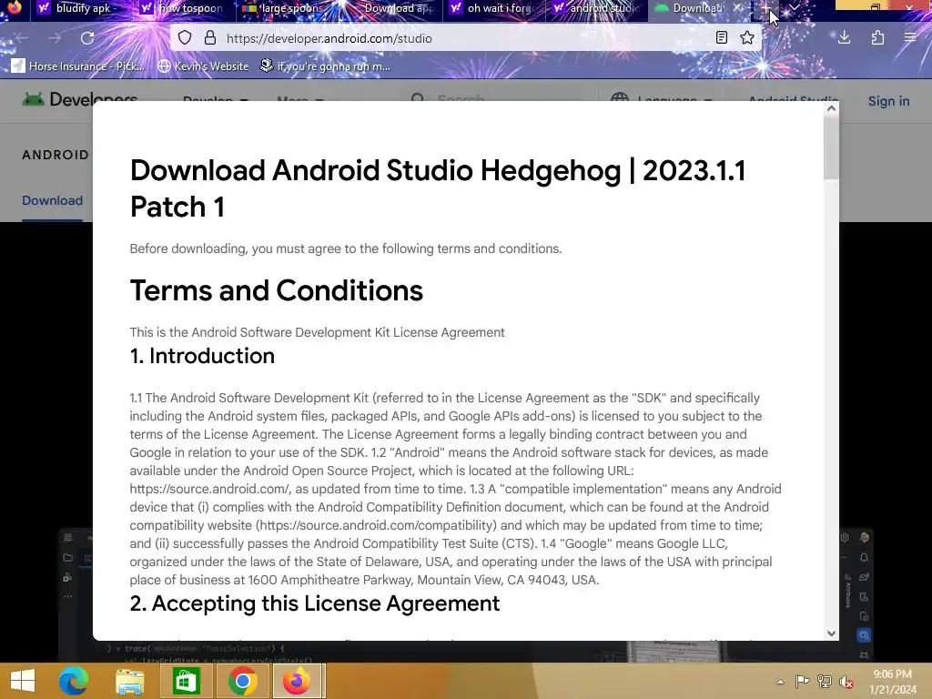Click the scroll up arrow in dialog
Image resolution: width=932 pixels, height=699 pixels.
831,109
